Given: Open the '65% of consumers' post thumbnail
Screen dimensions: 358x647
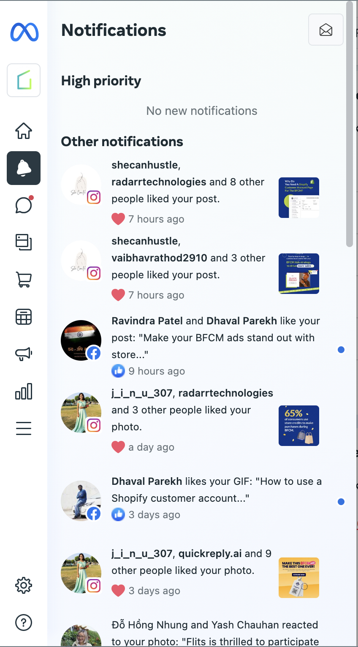Looking at the screenshot, I should (x=299, y=426).
